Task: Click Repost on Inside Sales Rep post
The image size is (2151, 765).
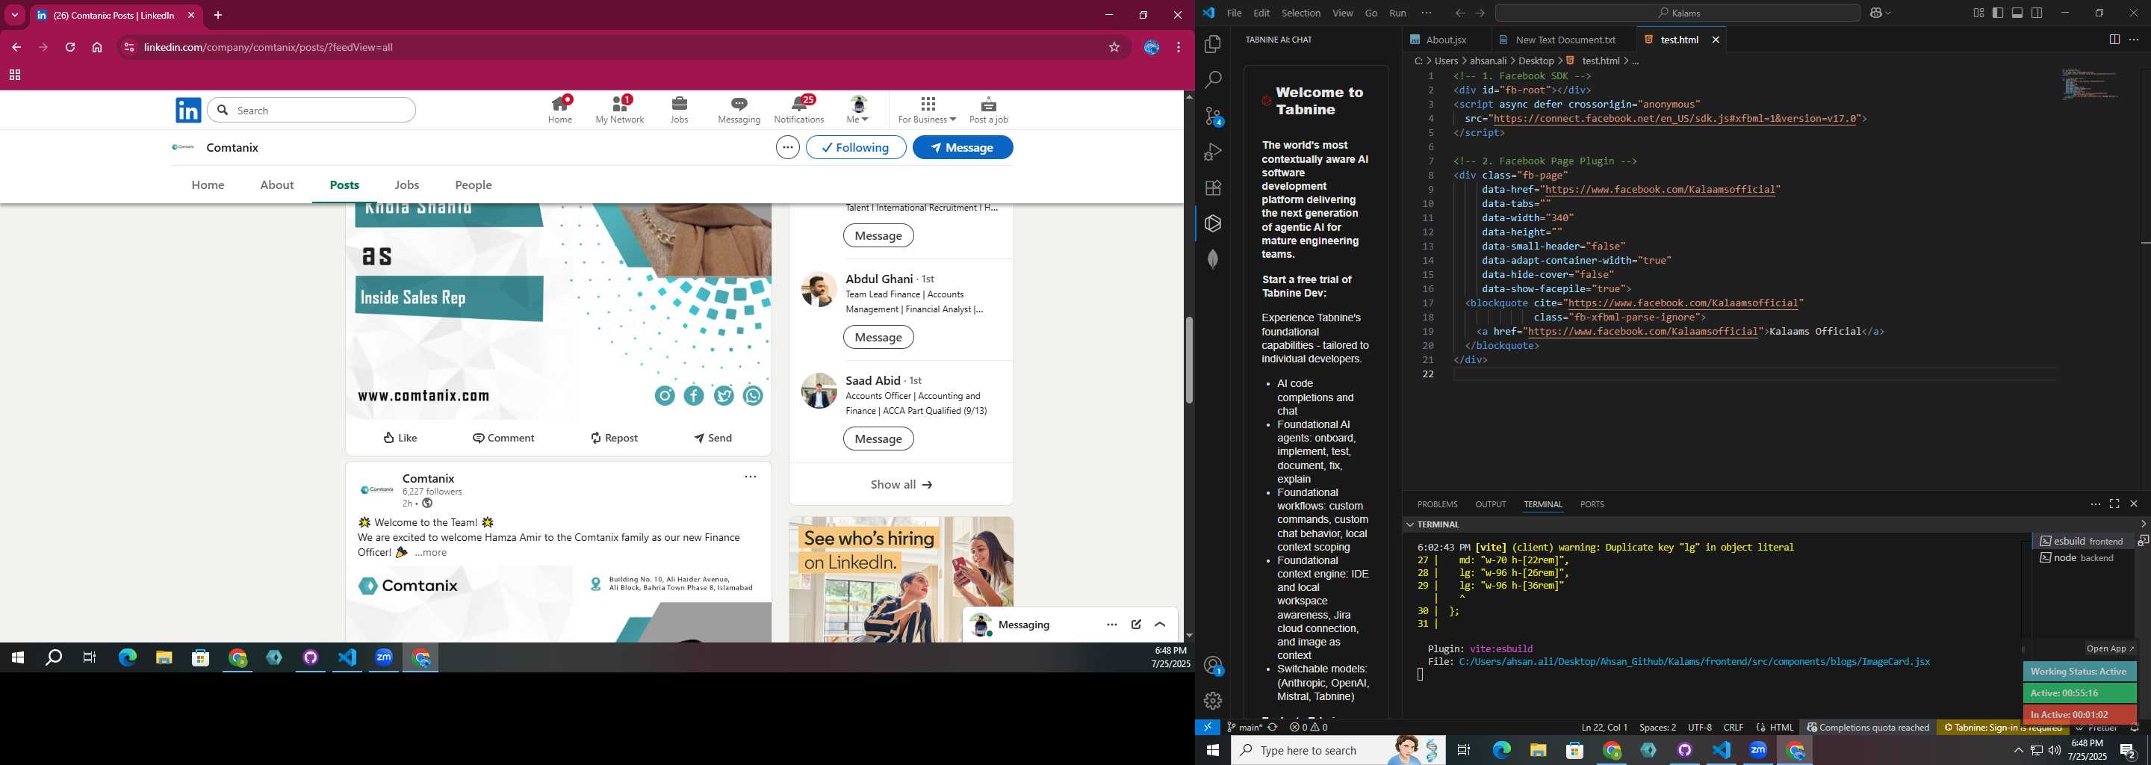Action: click(x=614, y=438)
